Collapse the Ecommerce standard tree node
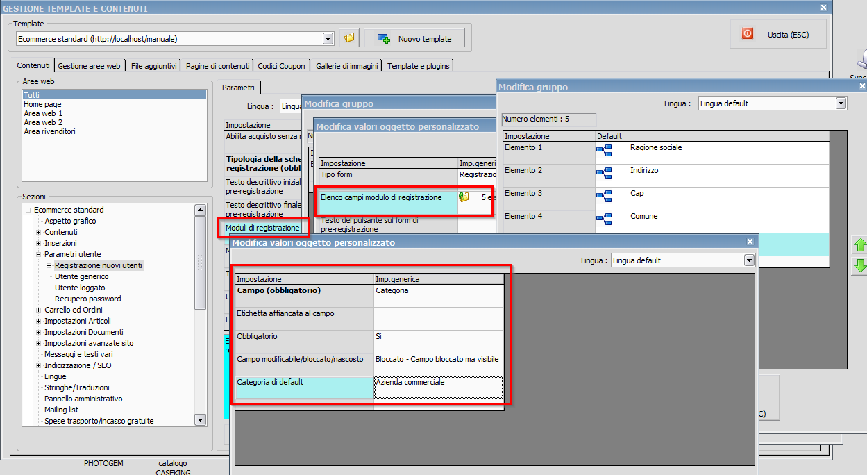Screen dimensions: 867x475 coord(28,210)
